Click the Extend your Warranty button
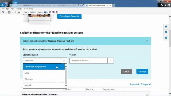The image size is (171, 96). click(69, 16)
